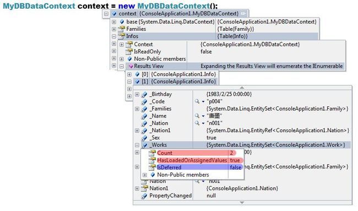Select the HasLoadedOrAssignedValues value true

coord(235,160)
